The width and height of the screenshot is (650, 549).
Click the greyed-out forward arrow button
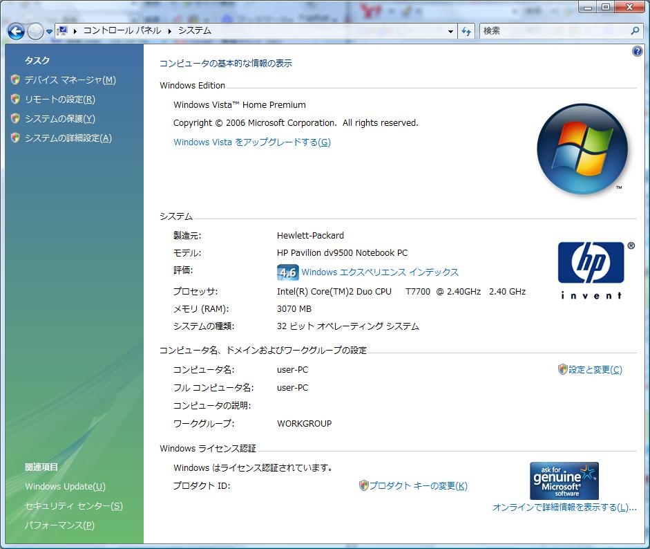(35, 31)
